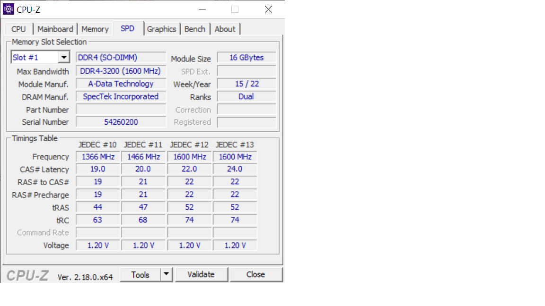Screen dimensions: 545x306
Task: Open the Bench tab
Action: (x=194, y=29)
